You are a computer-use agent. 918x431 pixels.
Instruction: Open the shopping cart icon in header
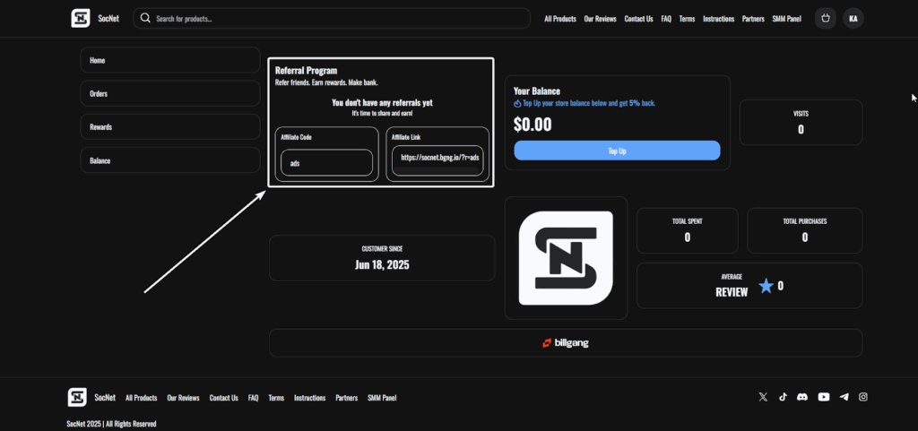click(825, 18)
